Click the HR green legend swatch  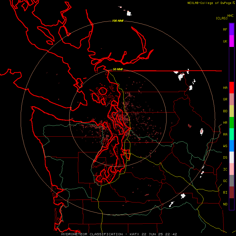(232, 123)
